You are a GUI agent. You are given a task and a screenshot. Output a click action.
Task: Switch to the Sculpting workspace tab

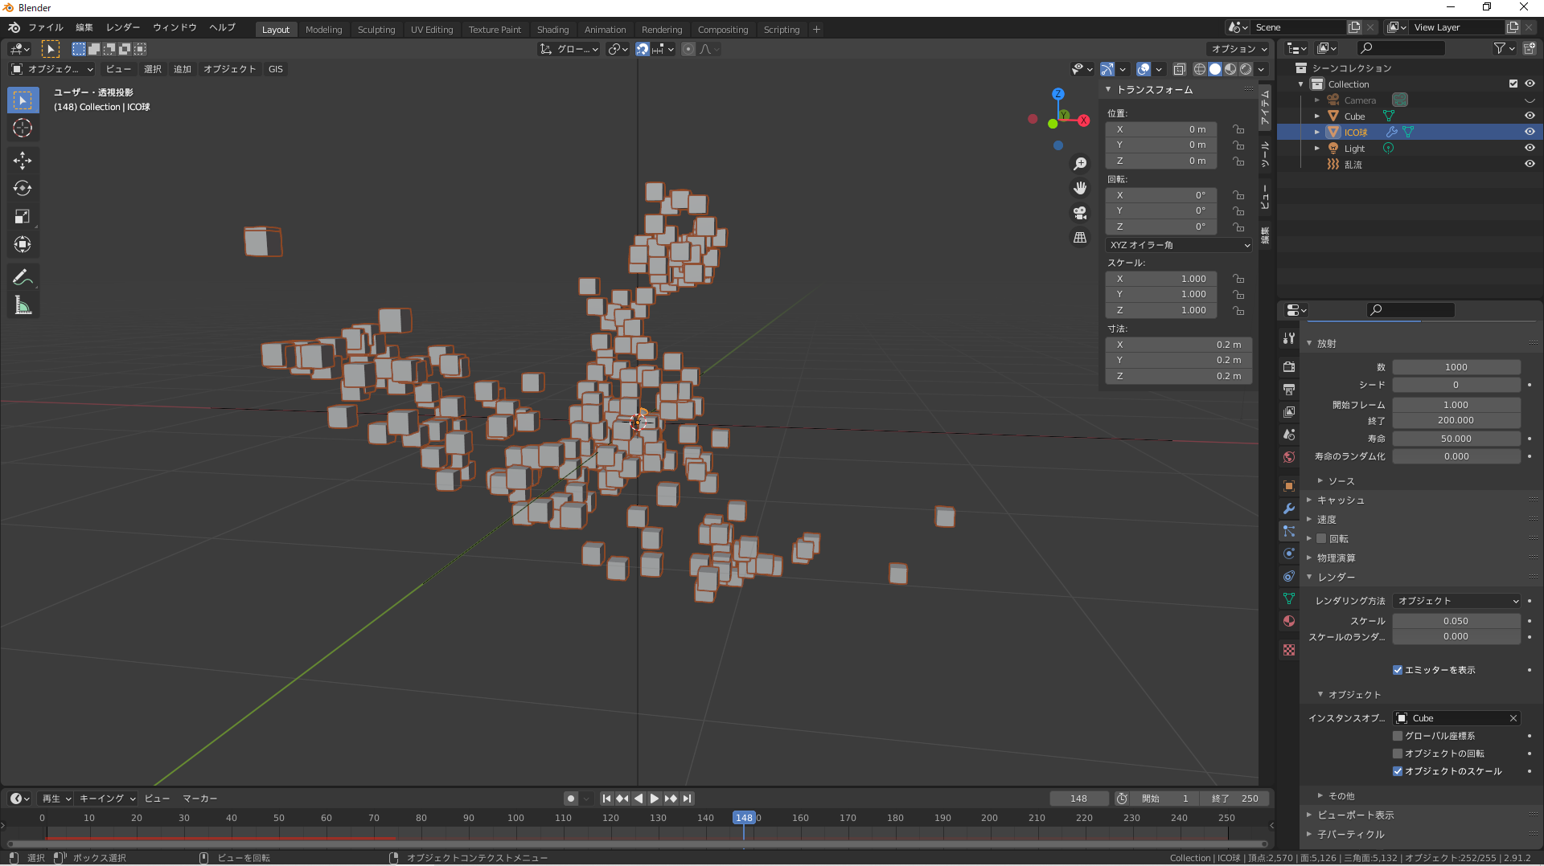click(376, 30)
